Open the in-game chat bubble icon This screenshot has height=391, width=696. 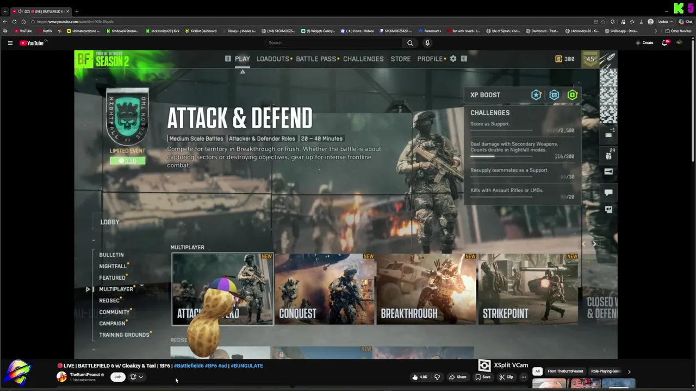[x=608, y=192]
